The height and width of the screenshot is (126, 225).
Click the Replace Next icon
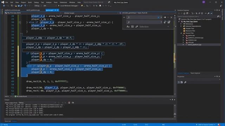pyautogui.click(x=165, y=22)
